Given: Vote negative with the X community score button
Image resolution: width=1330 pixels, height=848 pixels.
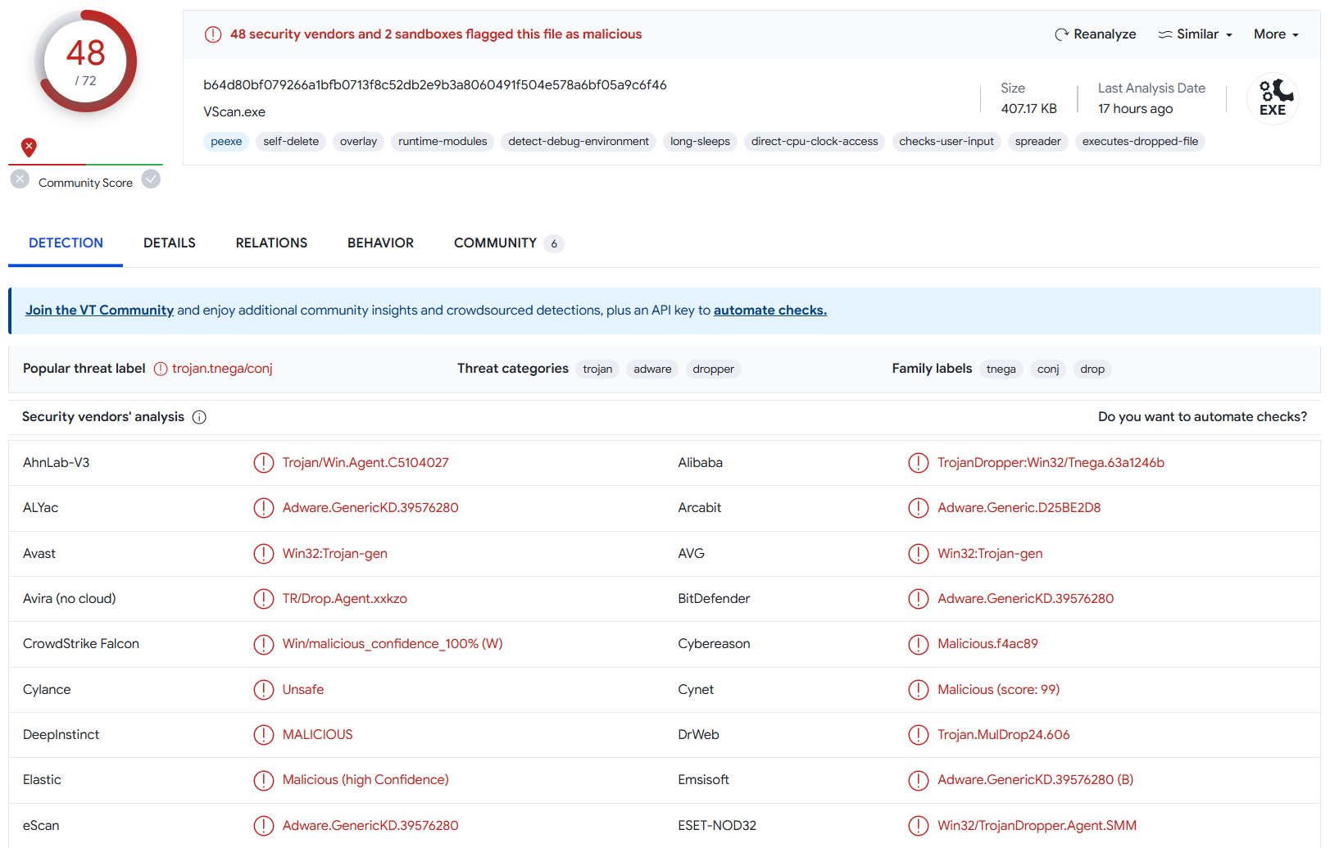Looking at the screenshot, I should tap(20, 179).
